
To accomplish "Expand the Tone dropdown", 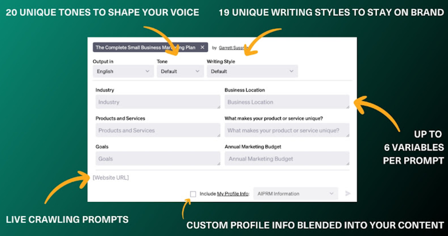I will pyautogui.click(x=180, y=71).
